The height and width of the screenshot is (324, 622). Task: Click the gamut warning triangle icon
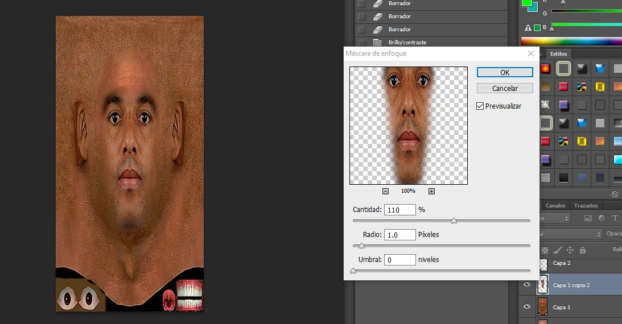click(528, 27)
